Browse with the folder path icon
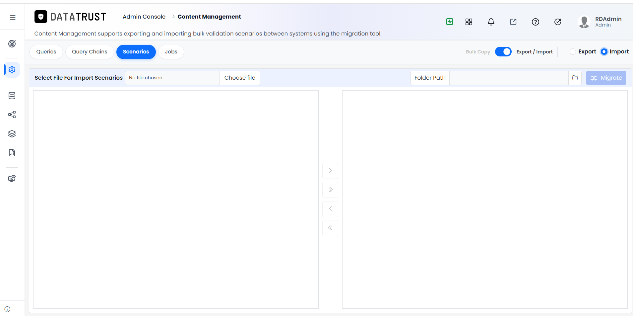This screenshot has width=633, height=316. coord(575,78)
